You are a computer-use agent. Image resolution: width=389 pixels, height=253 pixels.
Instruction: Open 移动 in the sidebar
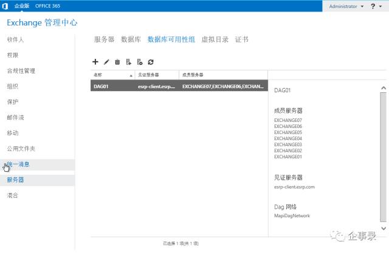coord(12,133)
